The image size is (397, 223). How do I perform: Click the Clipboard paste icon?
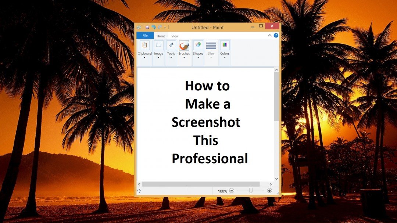(x=144, y=44)
